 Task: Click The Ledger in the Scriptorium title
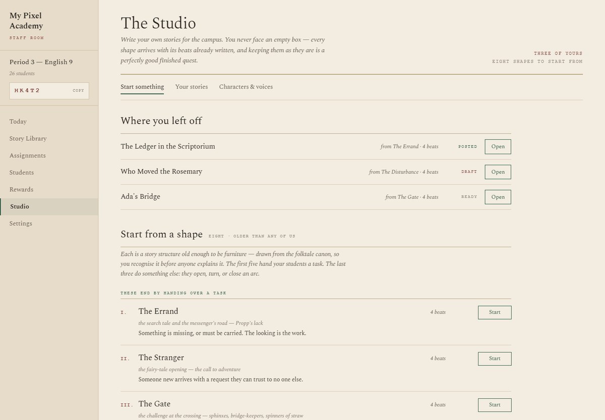coord(168,146)
